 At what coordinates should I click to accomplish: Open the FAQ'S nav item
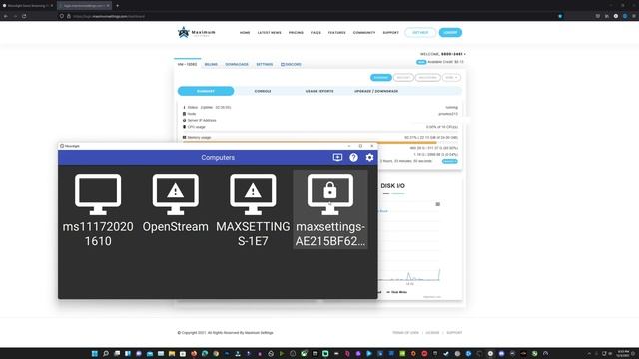pos(316,33)
